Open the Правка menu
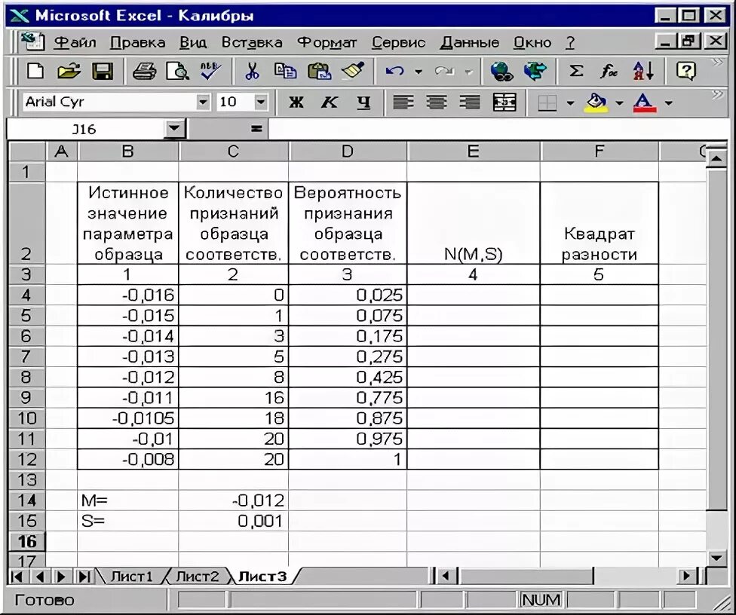 pos(137,42)
